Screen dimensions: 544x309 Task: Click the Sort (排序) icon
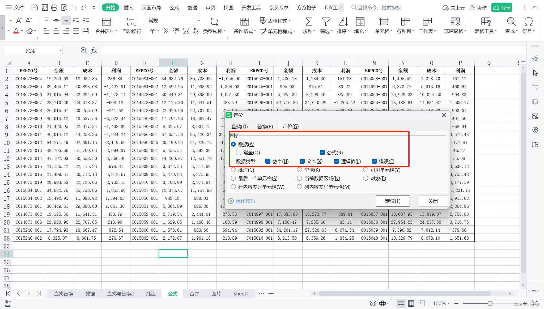343,22
